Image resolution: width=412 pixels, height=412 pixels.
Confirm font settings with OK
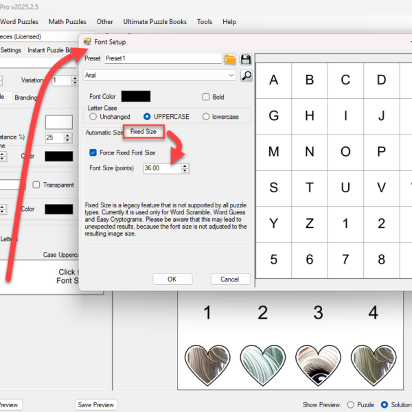click(x=172, y=279)
